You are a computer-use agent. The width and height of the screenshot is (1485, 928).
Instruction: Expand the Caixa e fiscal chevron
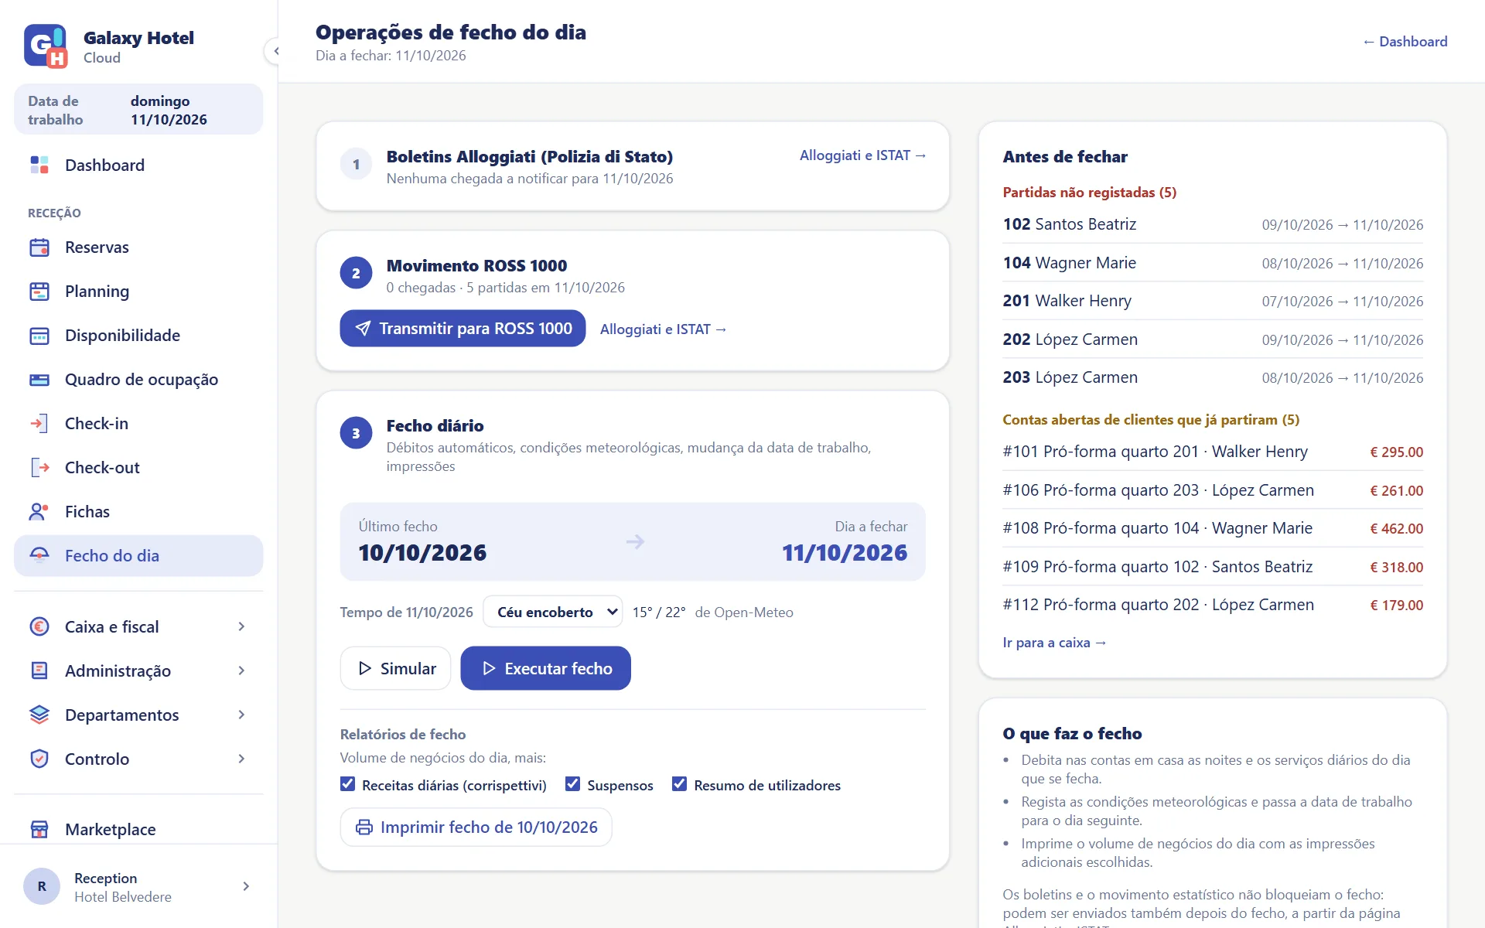tap(241, 626)
